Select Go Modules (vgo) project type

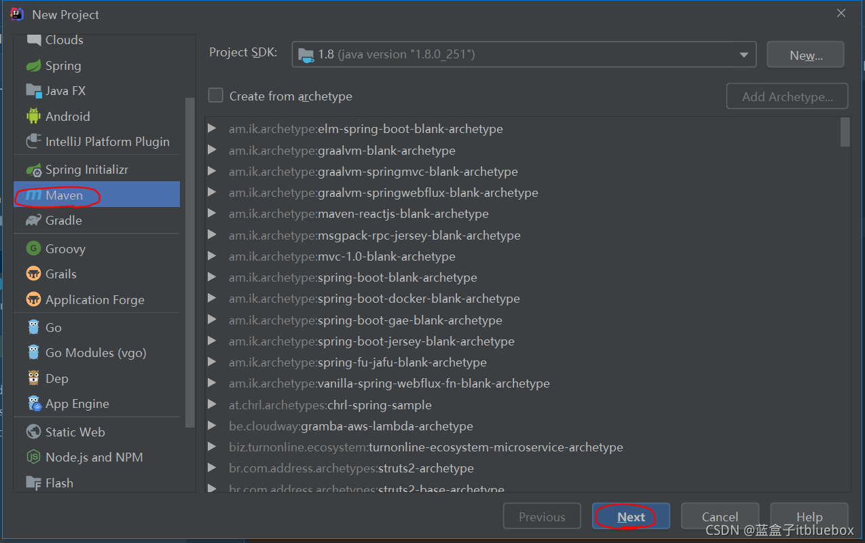[x=97, y=352]
